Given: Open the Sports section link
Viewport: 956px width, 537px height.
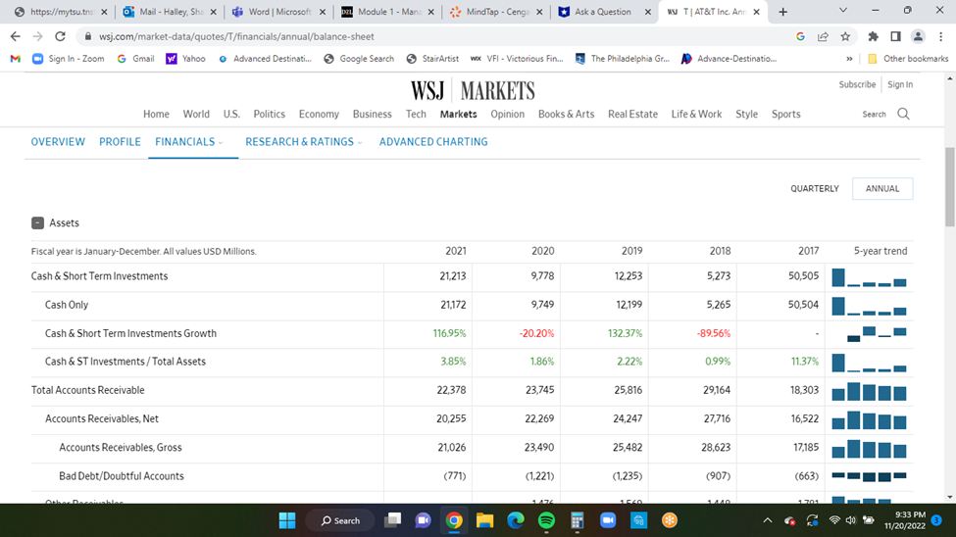Looking at the screenshot, I should [x=786, y=114].
